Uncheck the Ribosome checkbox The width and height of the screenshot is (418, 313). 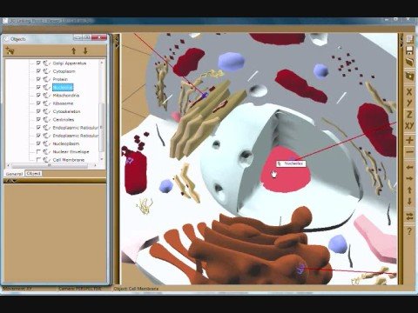click(x=38, y=103)
